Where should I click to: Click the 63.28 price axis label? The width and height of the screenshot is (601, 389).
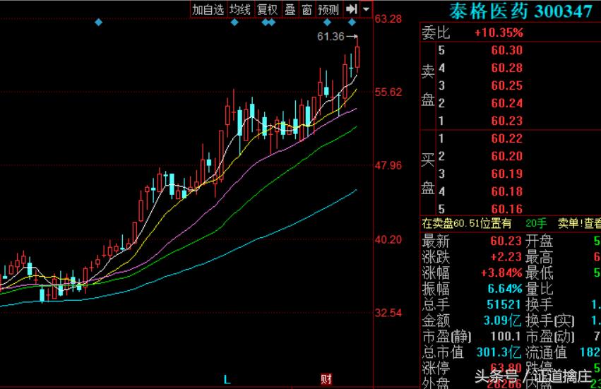(x=388, y=18)
